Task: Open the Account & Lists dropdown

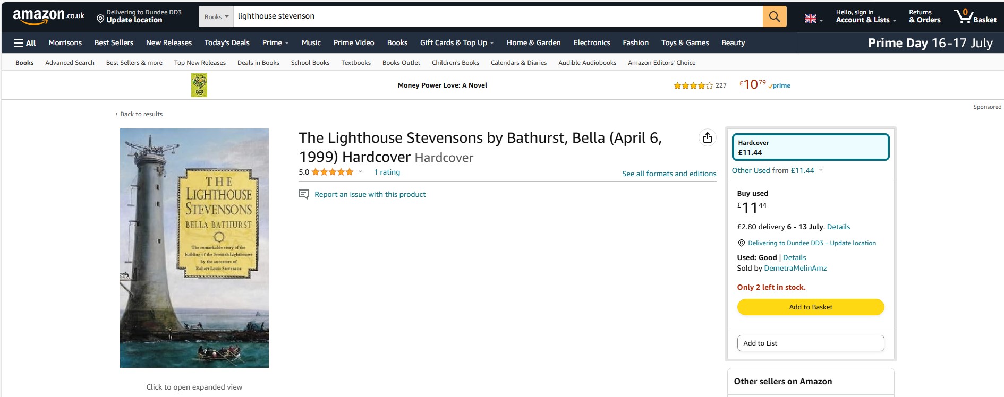Action: (866, 16)
